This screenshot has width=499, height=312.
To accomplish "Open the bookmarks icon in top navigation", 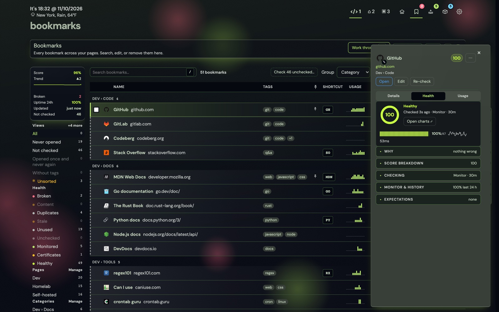I will (416, 12).
